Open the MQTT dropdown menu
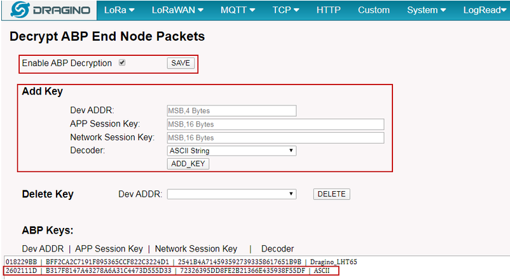The height and width of the screenshot is (280, 510). 238,10
